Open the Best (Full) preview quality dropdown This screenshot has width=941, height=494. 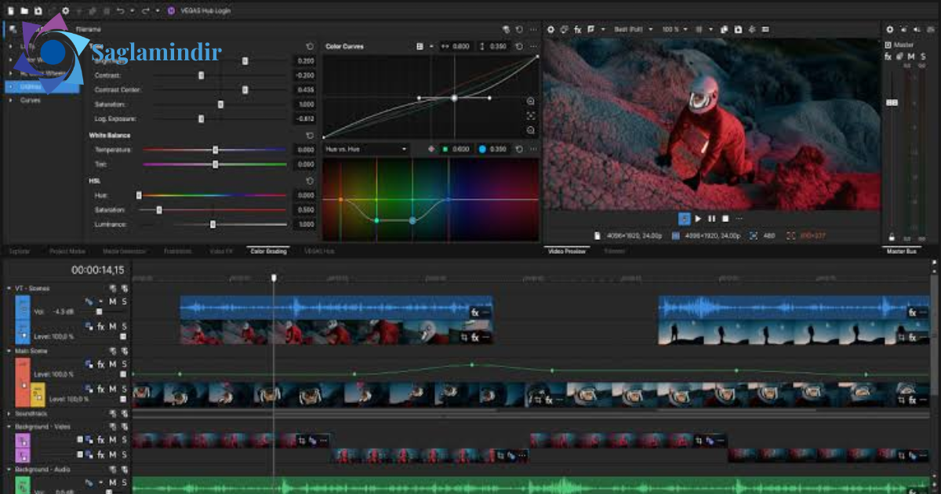635,30
